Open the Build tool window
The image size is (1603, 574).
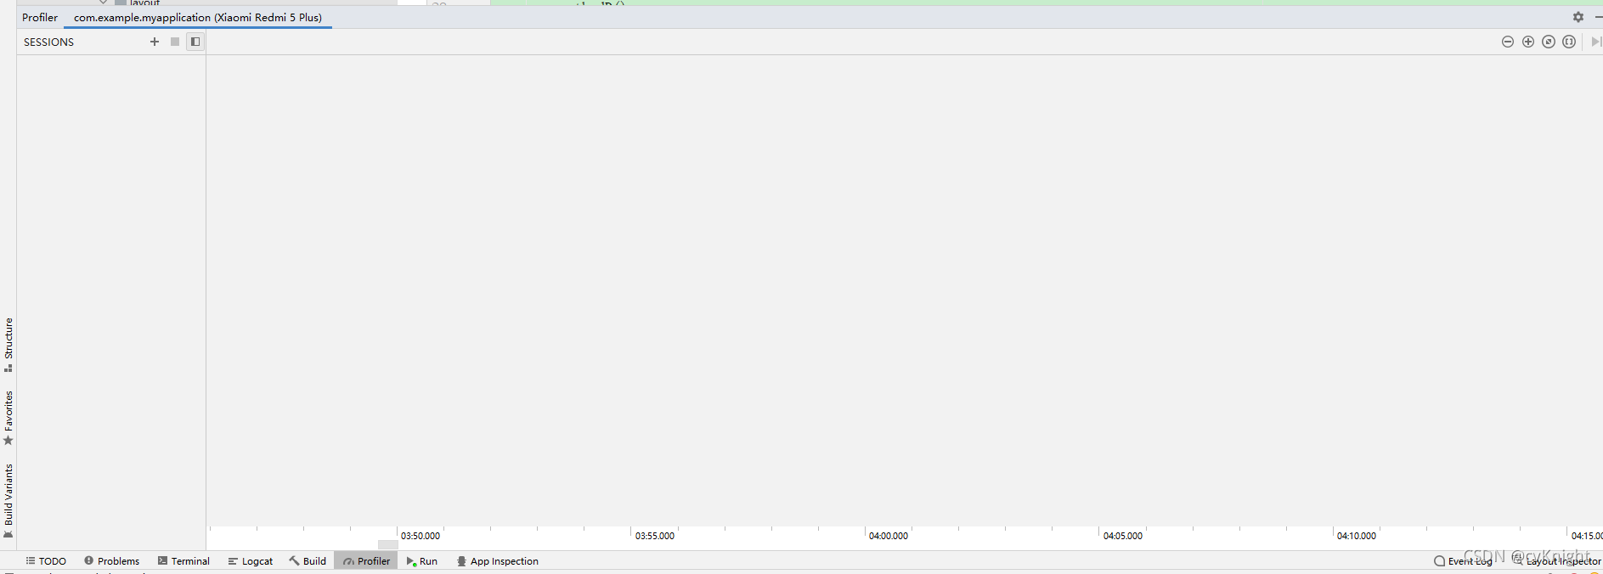(308, 561)
